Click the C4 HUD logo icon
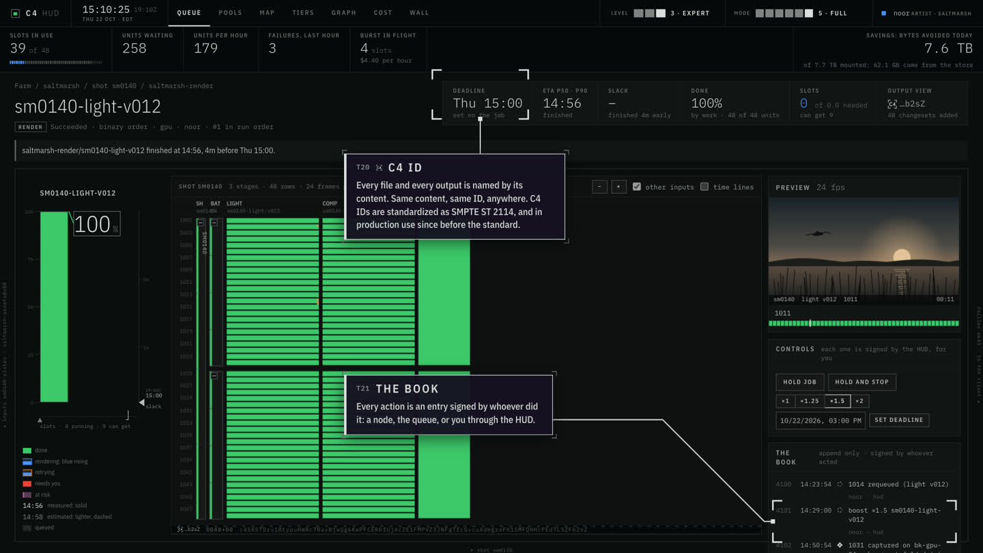The height and width of the screenshot is (553, 983). click(16, 13)
